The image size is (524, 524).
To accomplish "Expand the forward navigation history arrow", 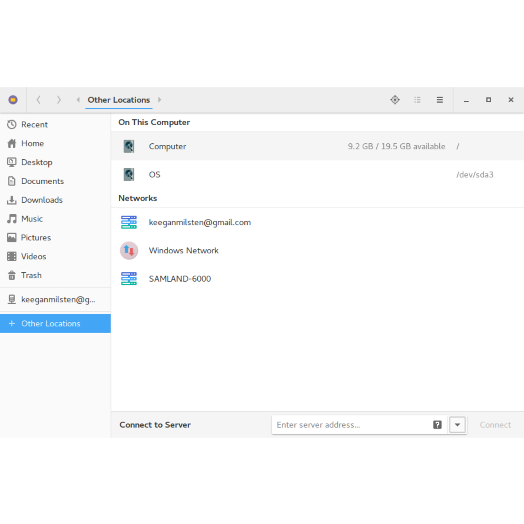I will (x=159, y=99).
